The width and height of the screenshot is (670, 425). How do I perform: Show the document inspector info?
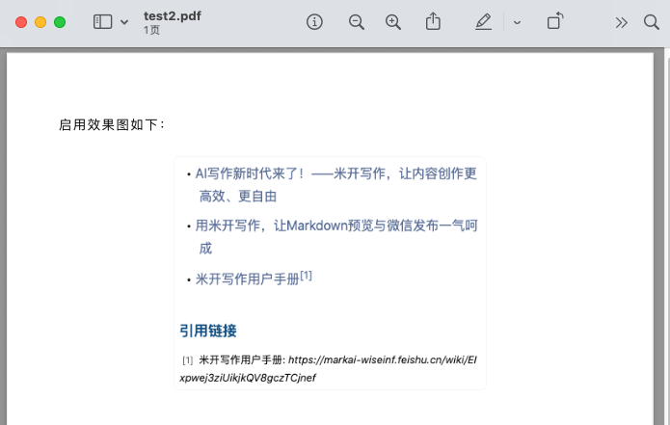(314, 22)
